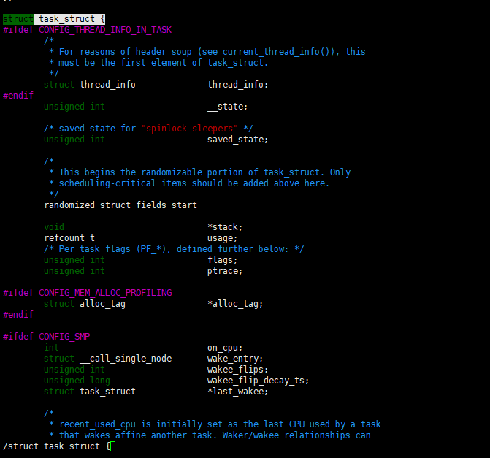Click the 'thread_info;' member name

pos(238,85)
